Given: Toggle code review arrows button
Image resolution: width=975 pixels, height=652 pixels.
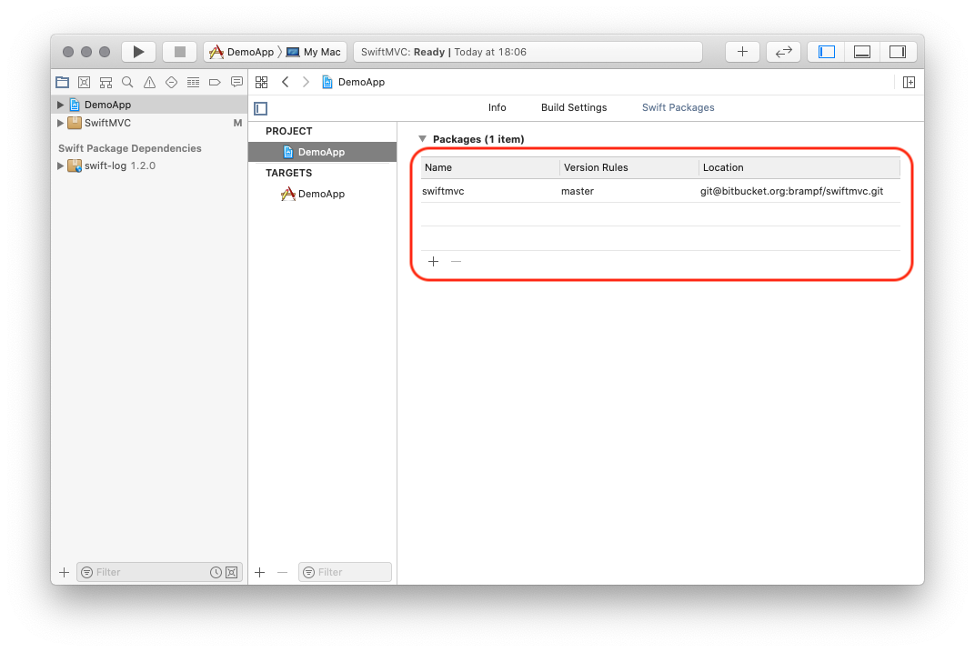Looking at the screenshot, I should coord(783,52).
